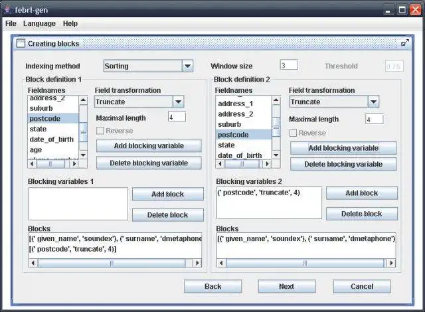The image size is (425, 312).
Task: Click up arrow of Fieldnames 2 vertical scrollbar
Action: click(276, 100)
